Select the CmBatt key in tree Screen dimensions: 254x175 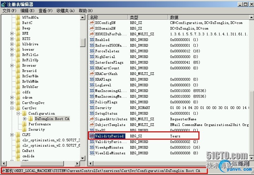pos(28,151)
